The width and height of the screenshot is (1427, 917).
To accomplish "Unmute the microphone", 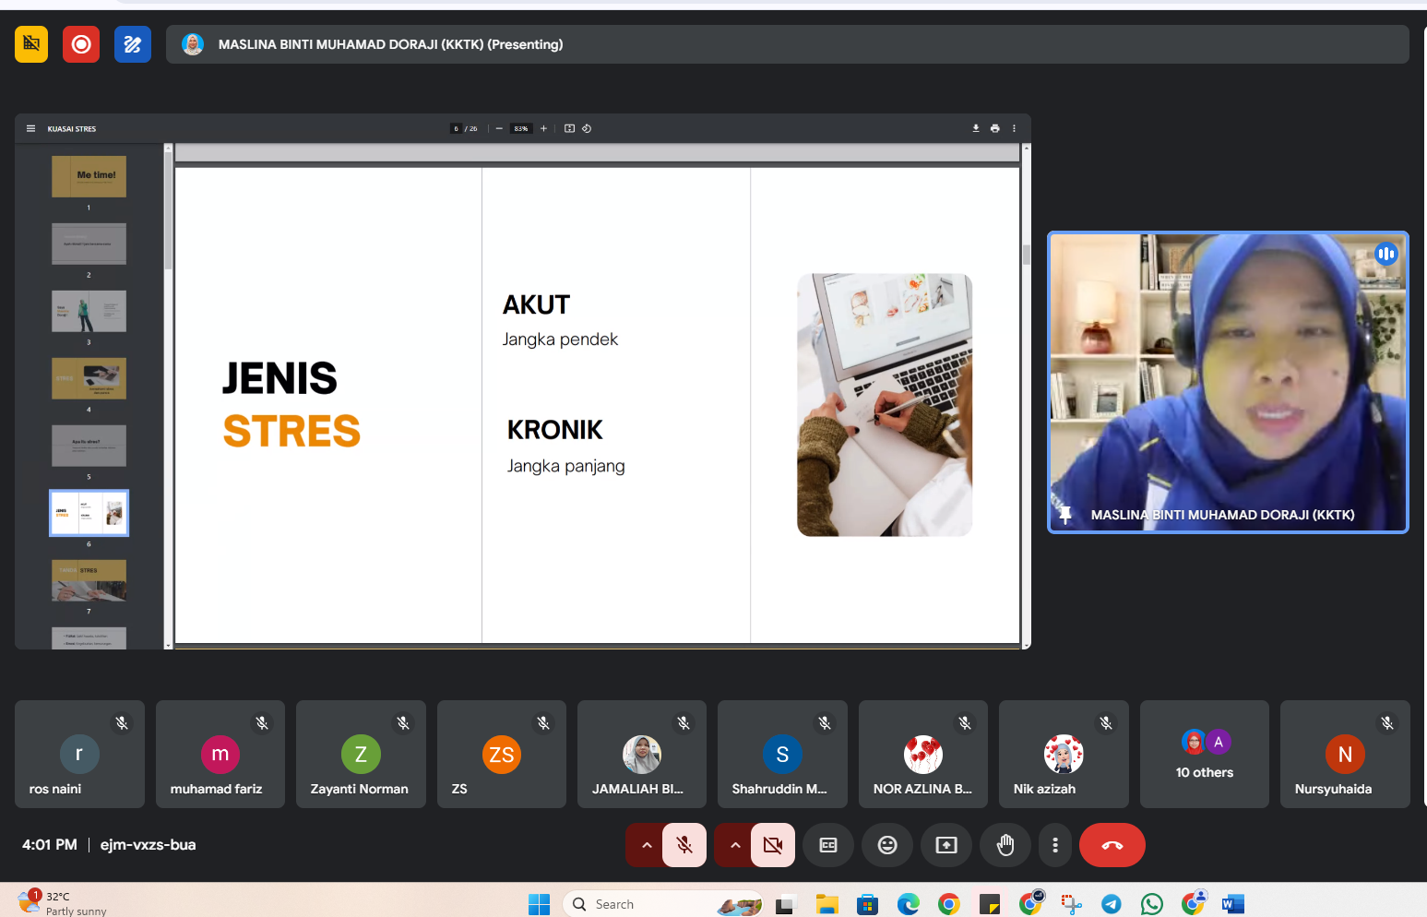I will pyautogui.click(x=684, y=845).
